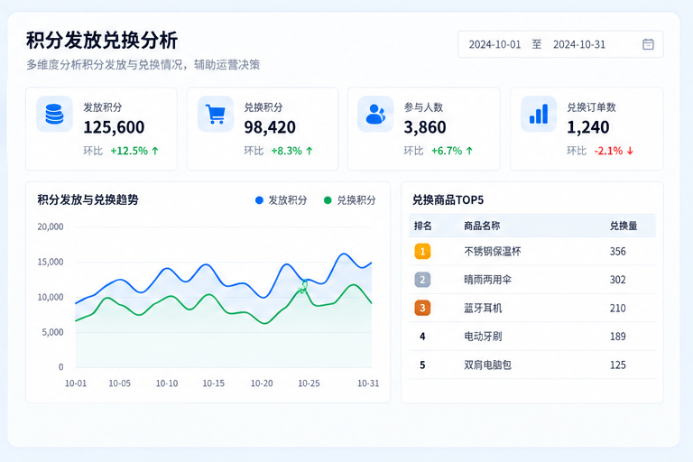Click the 积分发放与兑换趋势 chart title
Screen dimensions: 693x462
pos(88,199)
